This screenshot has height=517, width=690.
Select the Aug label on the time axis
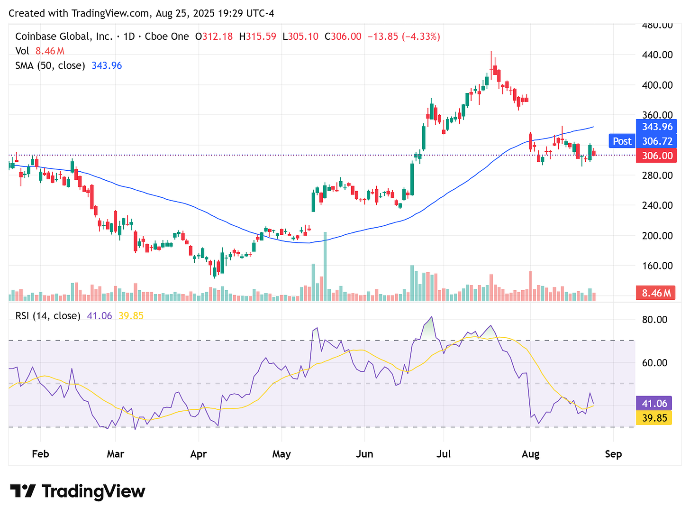531,454
